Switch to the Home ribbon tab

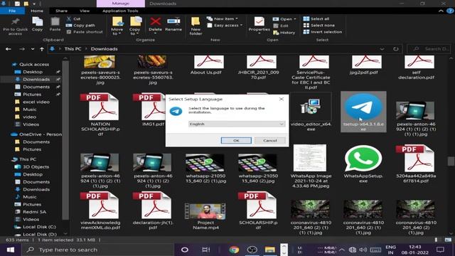click(37, 11)
